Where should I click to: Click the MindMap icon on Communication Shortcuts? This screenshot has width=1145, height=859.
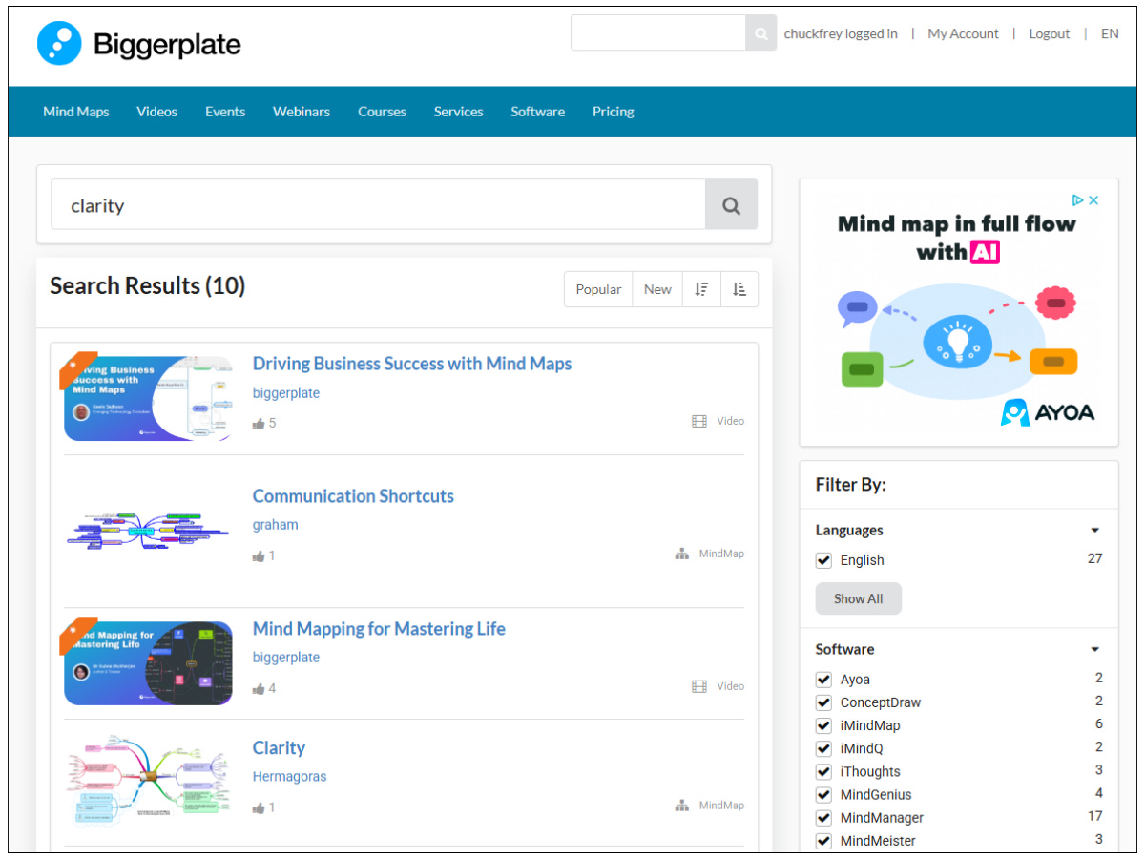pyautogui.click(x=681, y=554)
